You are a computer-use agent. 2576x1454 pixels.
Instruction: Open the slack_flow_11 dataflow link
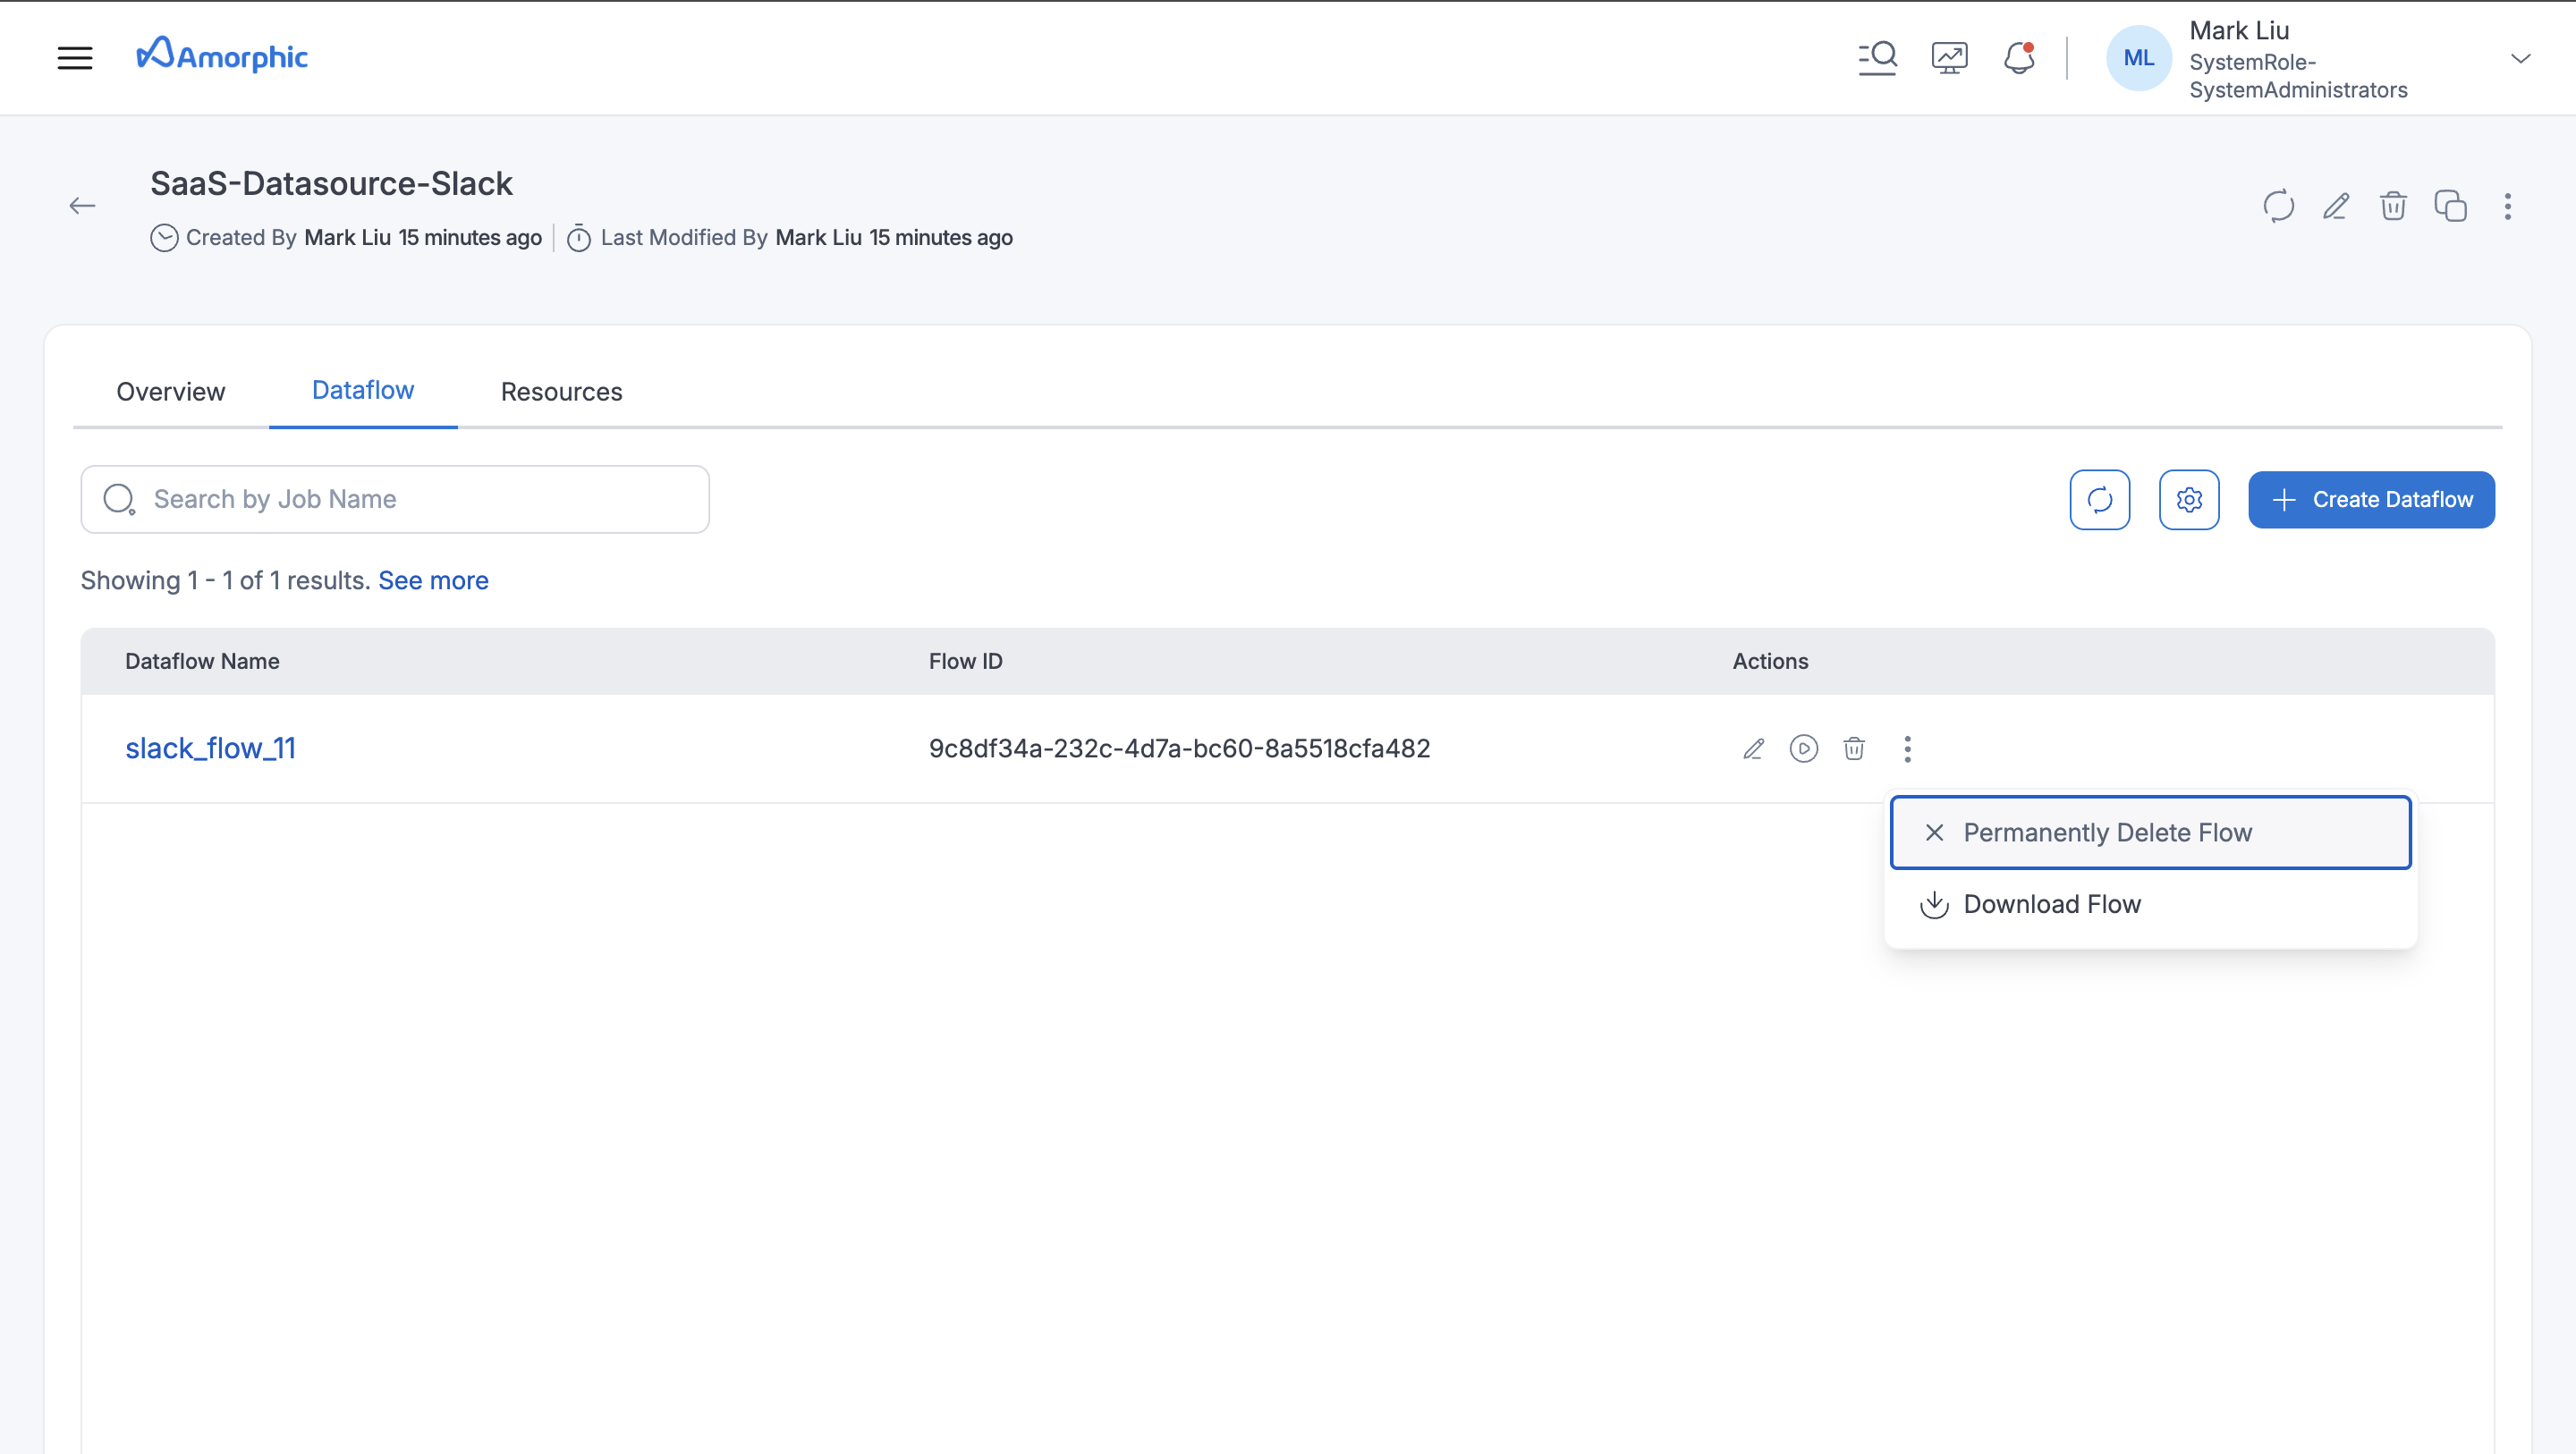coord(210,748)
